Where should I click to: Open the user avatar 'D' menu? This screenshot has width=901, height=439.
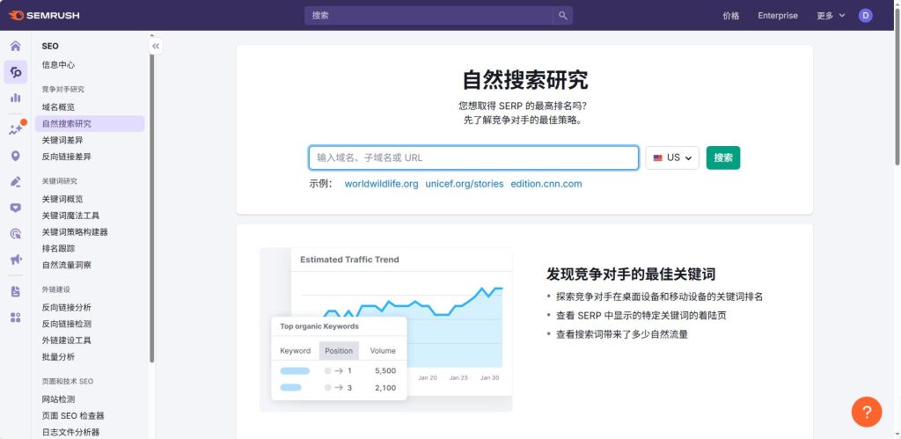(x=866, y=16)
